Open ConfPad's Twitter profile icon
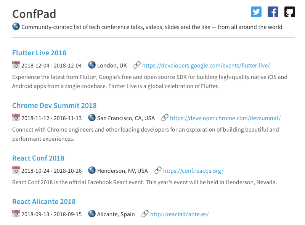The height and width of the screenshot is (225, 305). pos(256,12)
